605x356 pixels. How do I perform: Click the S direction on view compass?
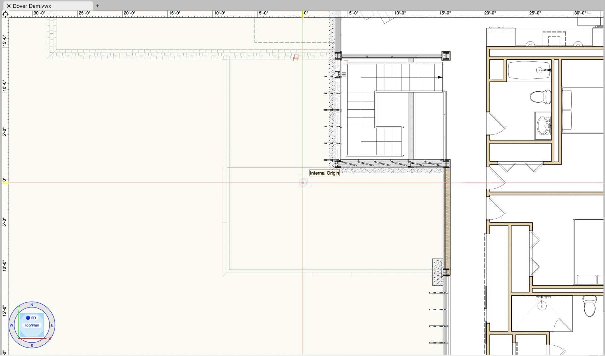click(x=32, y=346)
